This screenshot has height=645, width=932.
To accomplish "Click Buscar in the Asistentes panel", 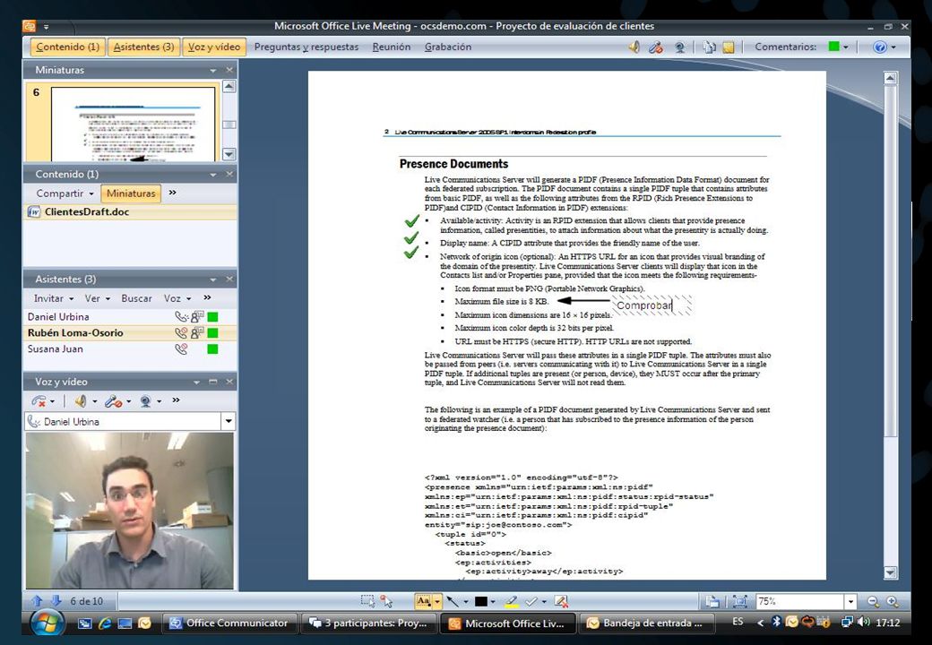I will [137, 298].
